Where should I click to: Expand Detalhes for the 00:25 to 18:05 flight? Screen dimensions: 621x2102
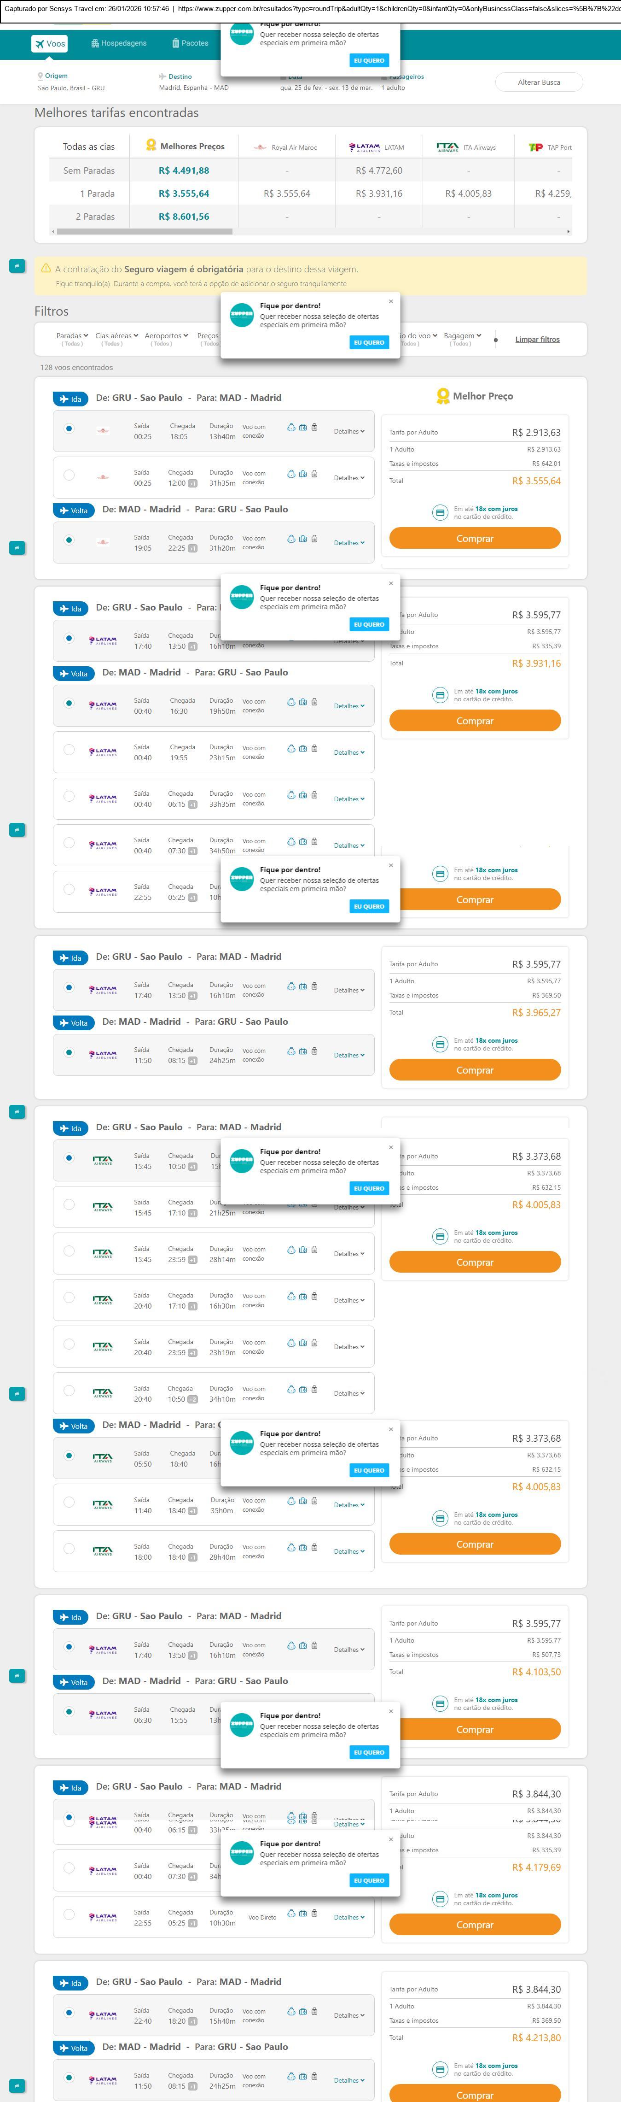coord(349,432)
